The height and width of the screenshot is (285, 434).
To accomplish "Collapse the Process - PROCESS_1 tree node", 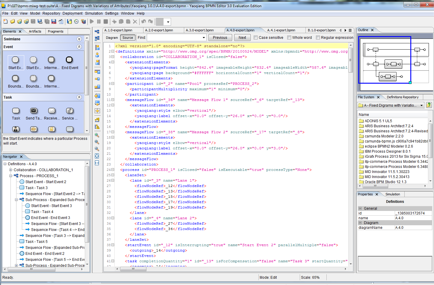I will [10, 176].
